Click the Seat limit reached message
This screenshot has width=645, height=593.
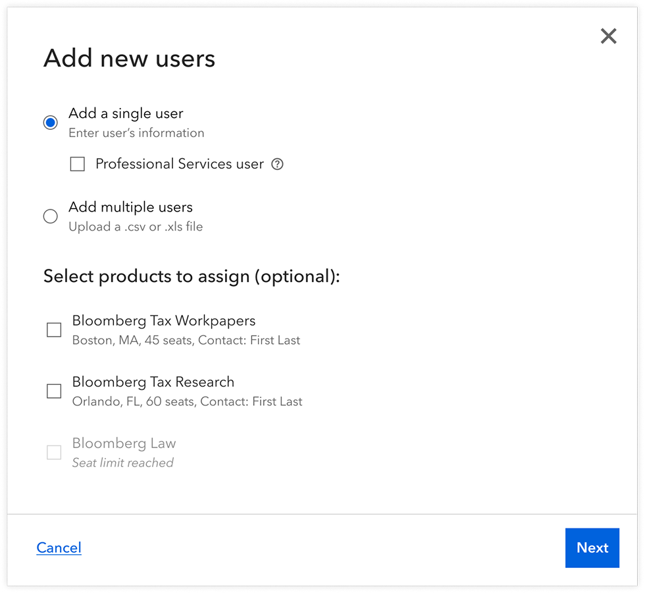coord(122,463)
